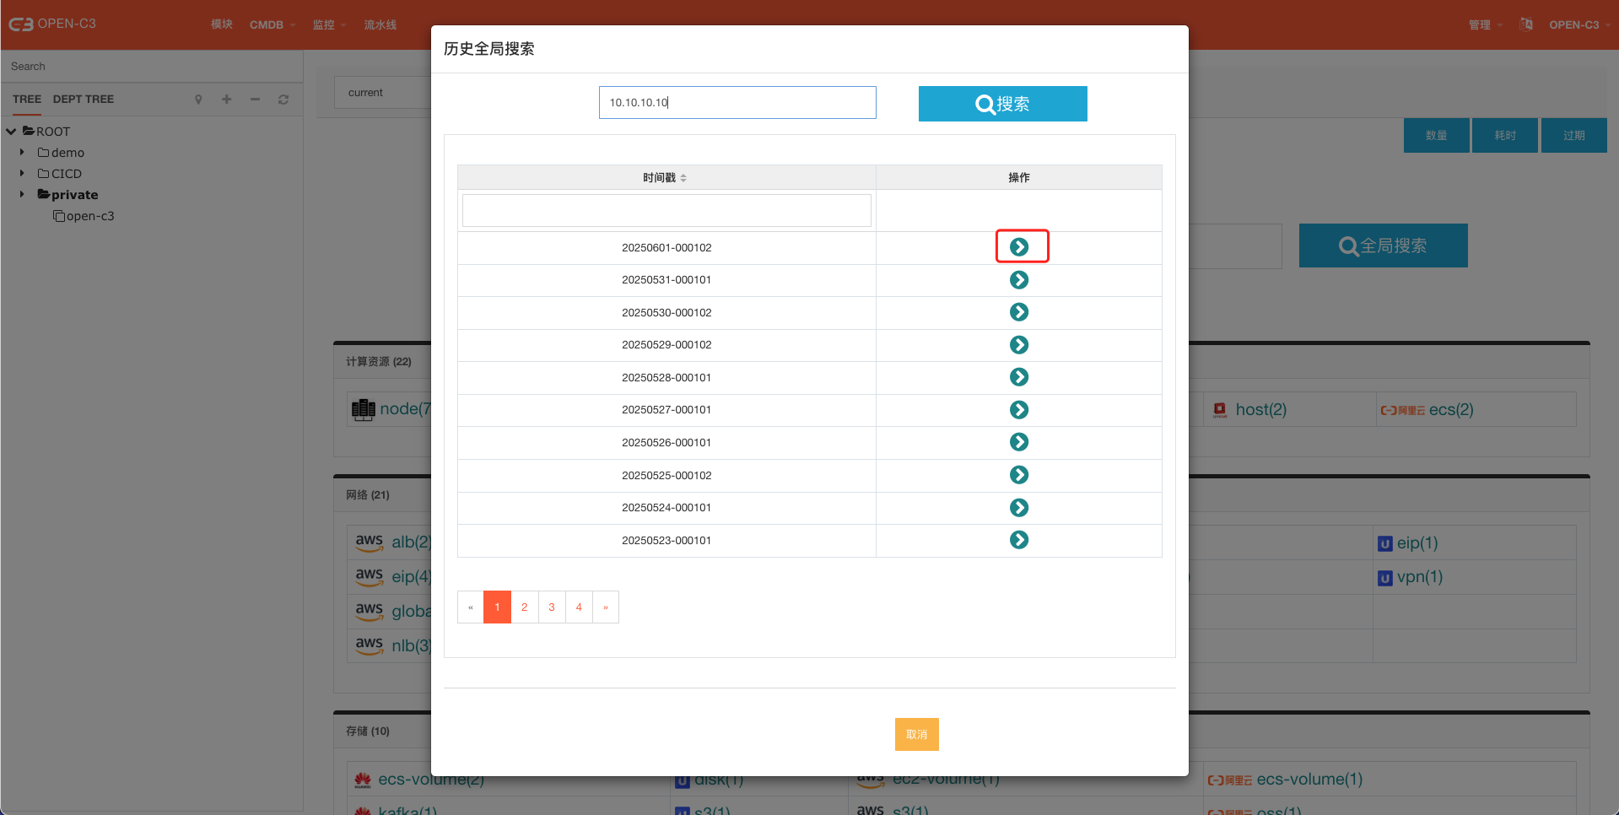Viewport: 1619px width, 815px height.
Task: Open the 20250527-000101 record arrow icon
Action: (x=1019, y=409)
